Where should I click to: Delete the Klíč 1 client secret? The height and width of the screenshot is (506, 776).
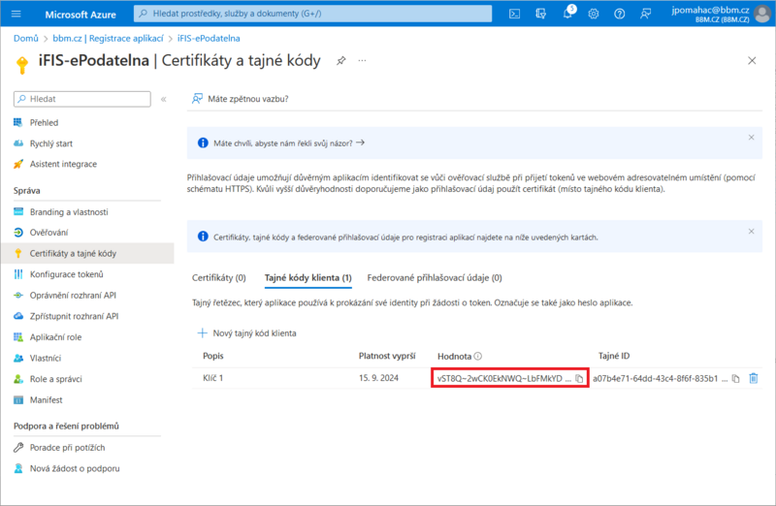[x=754, y=378]
